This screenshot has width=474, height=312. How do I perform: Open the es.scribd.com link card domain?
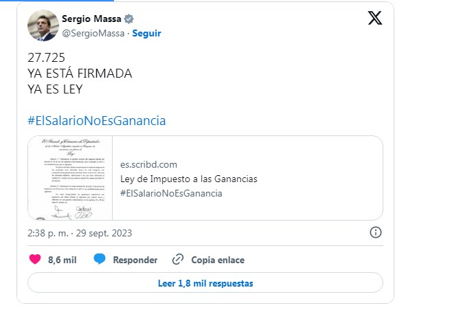tap(149, 164)
